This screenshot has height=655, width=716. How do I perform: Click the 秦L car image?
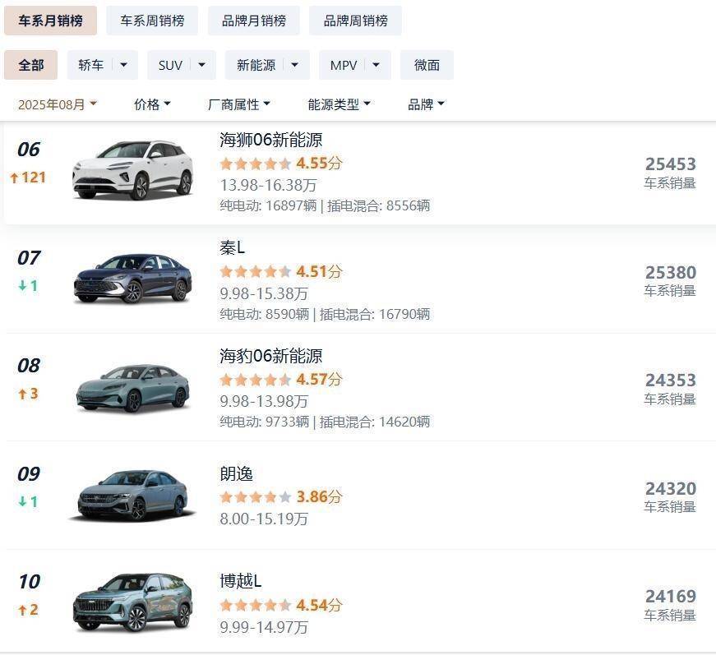tap(132, 278)
